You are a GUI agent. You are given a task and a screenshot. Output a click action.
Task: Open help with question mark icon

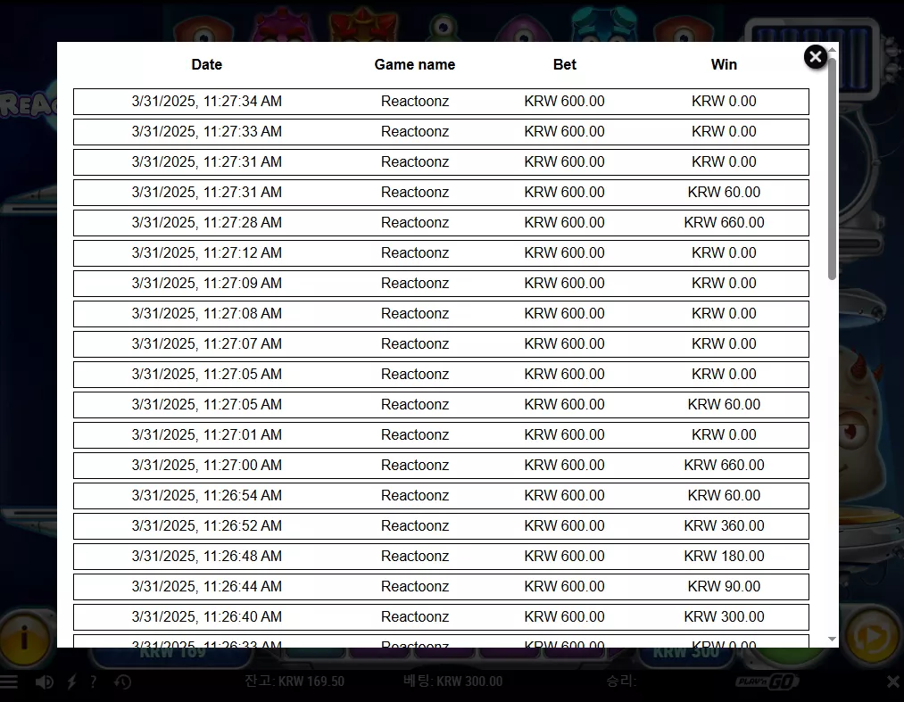93,681
